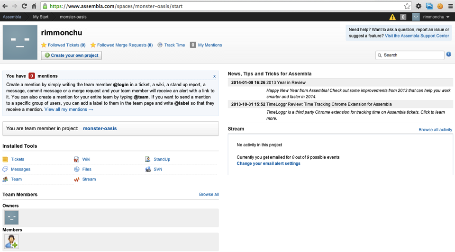Click the red mentions count badge
Viewport: 455px width, 252px height.
click(x=32, y=76)
